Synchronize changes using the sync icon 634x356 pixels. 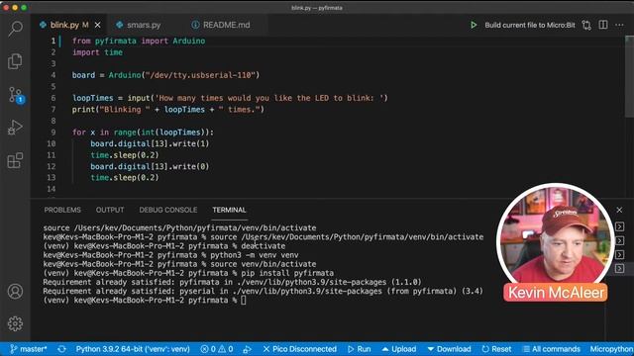[61, 349]
